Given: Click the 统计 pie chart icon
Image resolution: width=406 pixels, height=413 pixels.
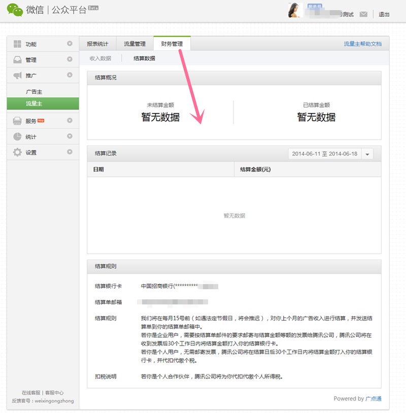Looking at the screenshot, I should click(17, 136).
